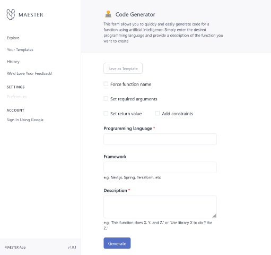Tick the Set return value checkbox

click(x=106, y=113)
